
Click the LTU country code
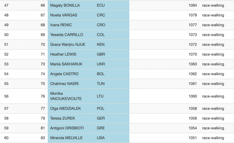point(100,96)
